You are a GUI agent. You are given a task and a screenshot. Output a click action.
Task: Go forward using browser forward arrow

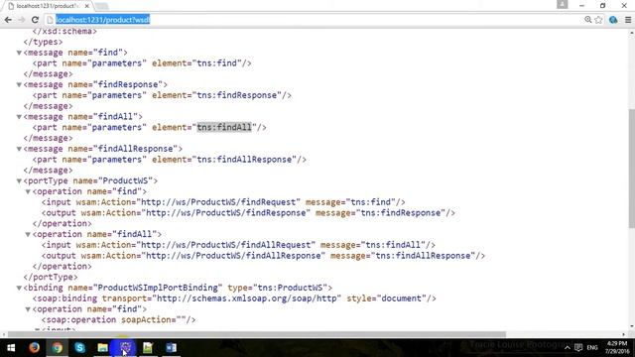tap(22, 20)
